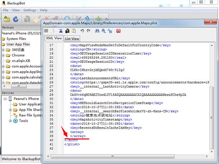The height and width of the screenshot is (164, 219).
Task: Redo the edit in plist editor
Action: pos(88,31)
